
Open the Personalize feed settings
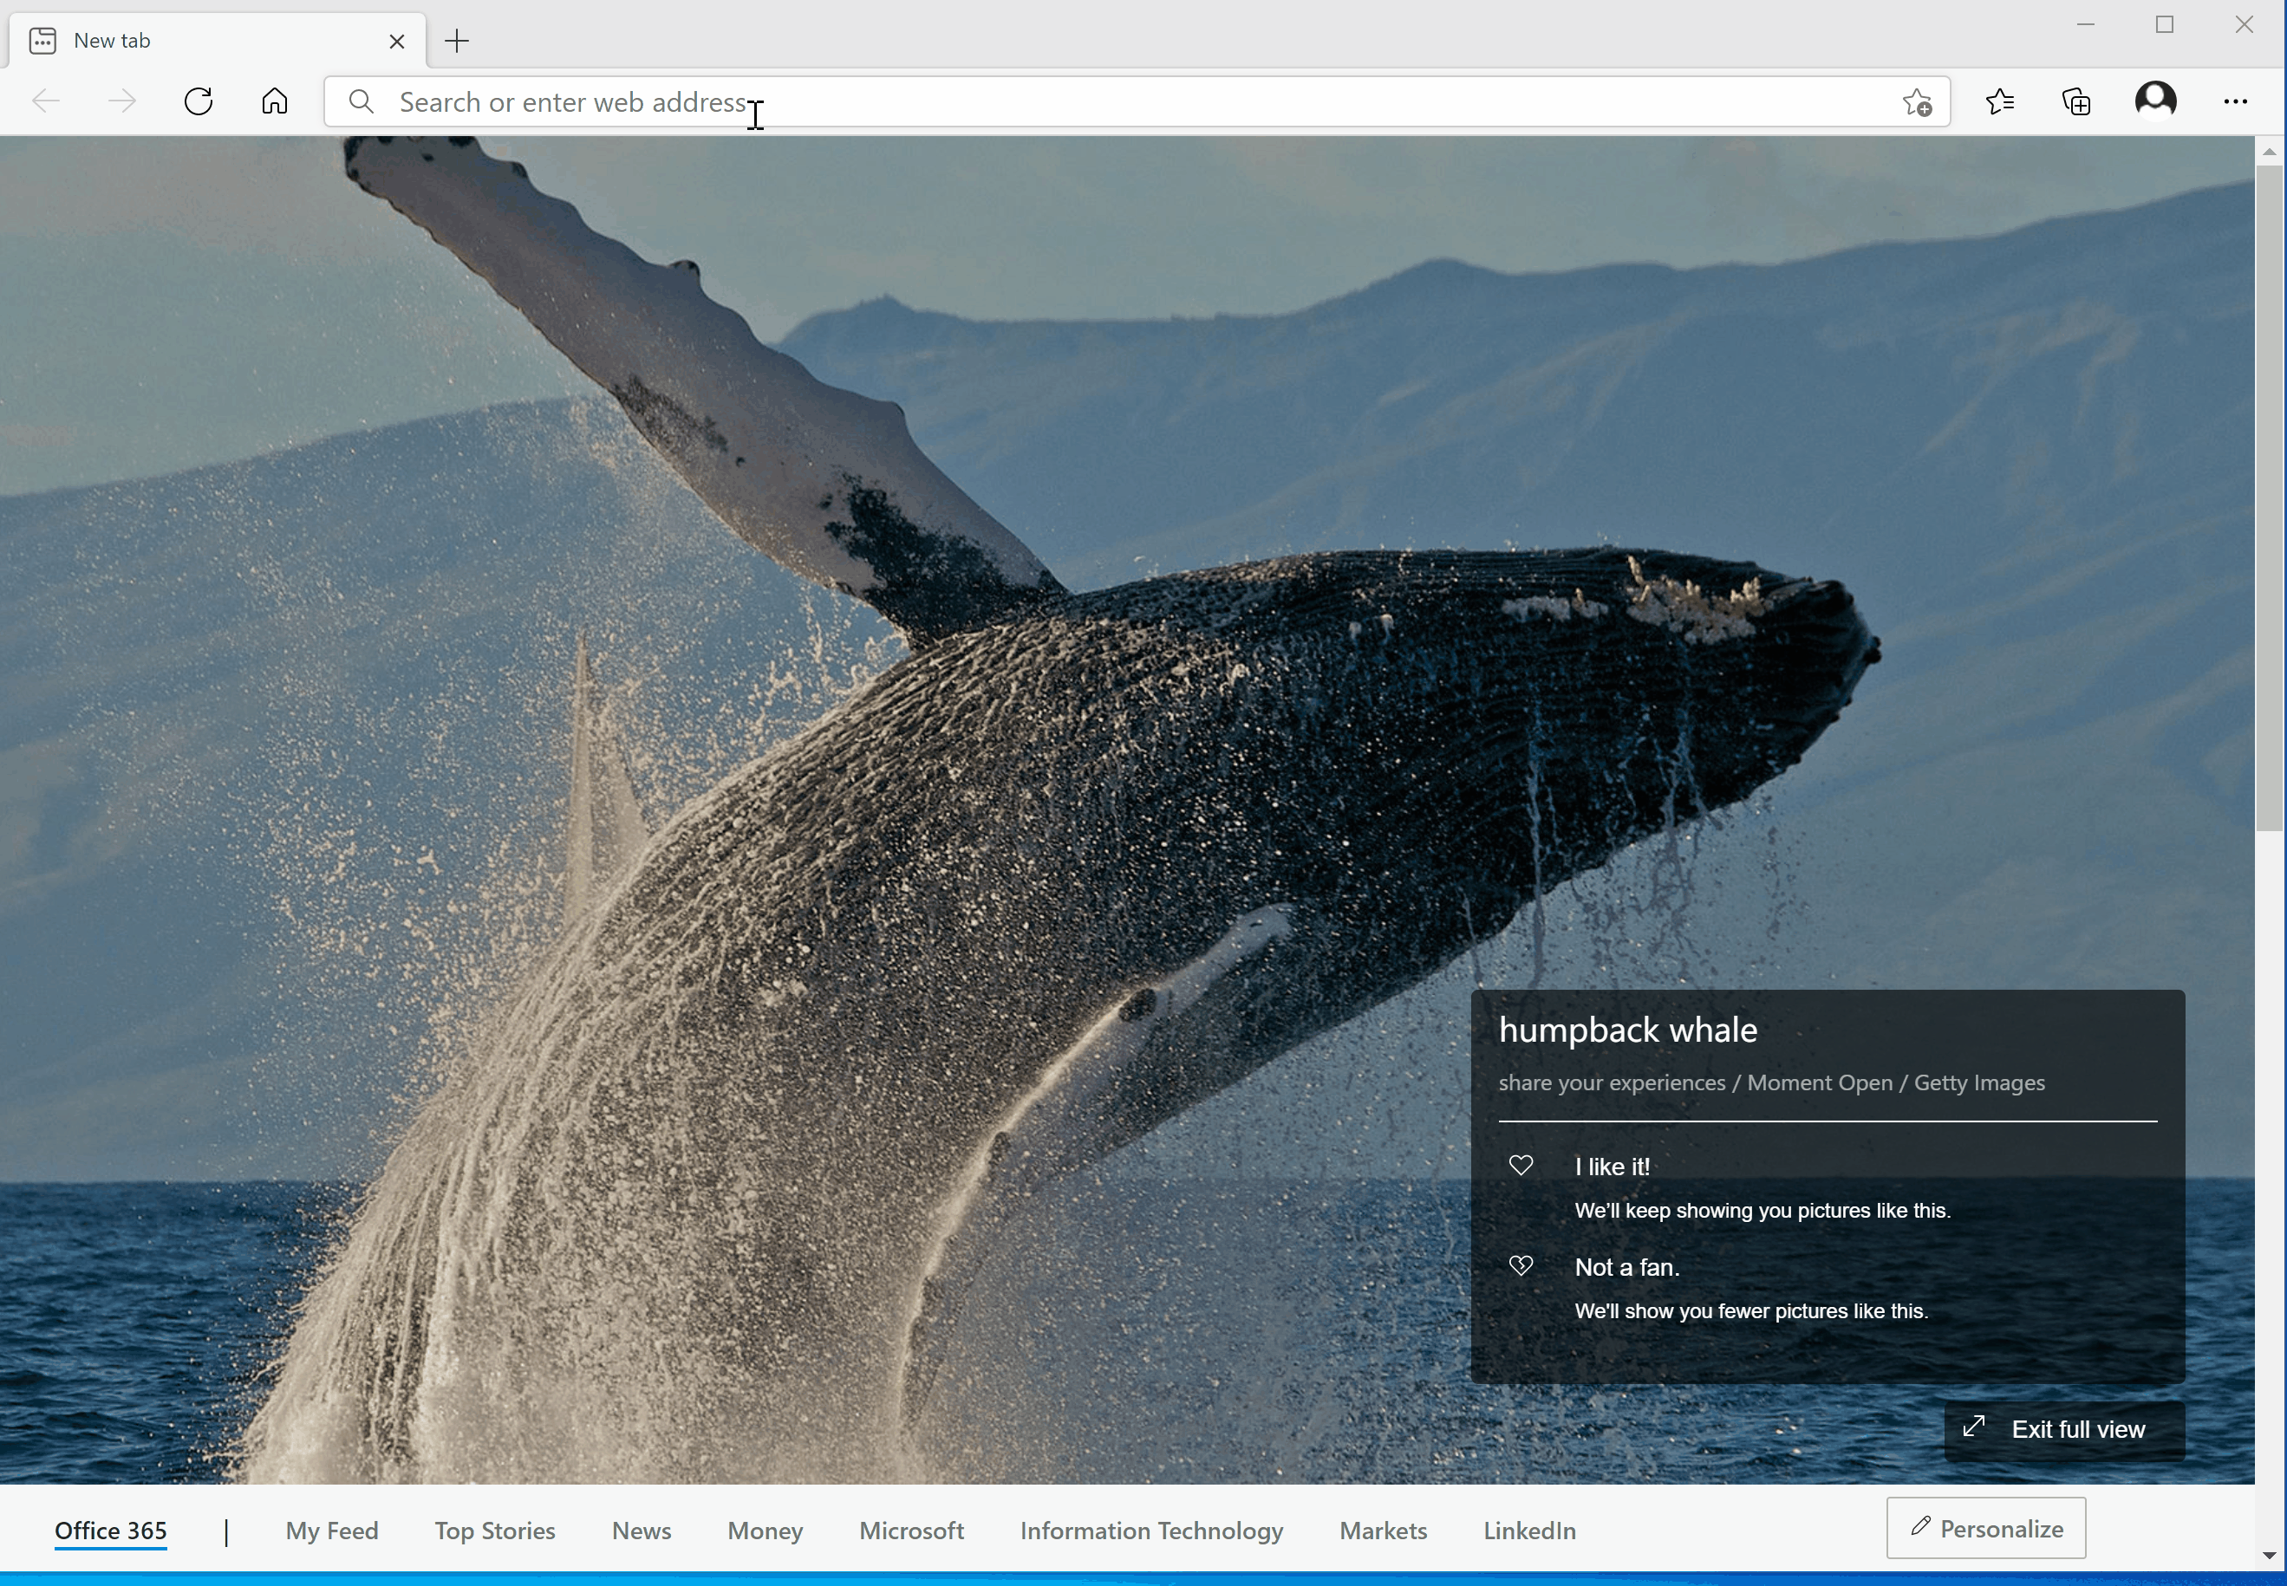1984,1527
